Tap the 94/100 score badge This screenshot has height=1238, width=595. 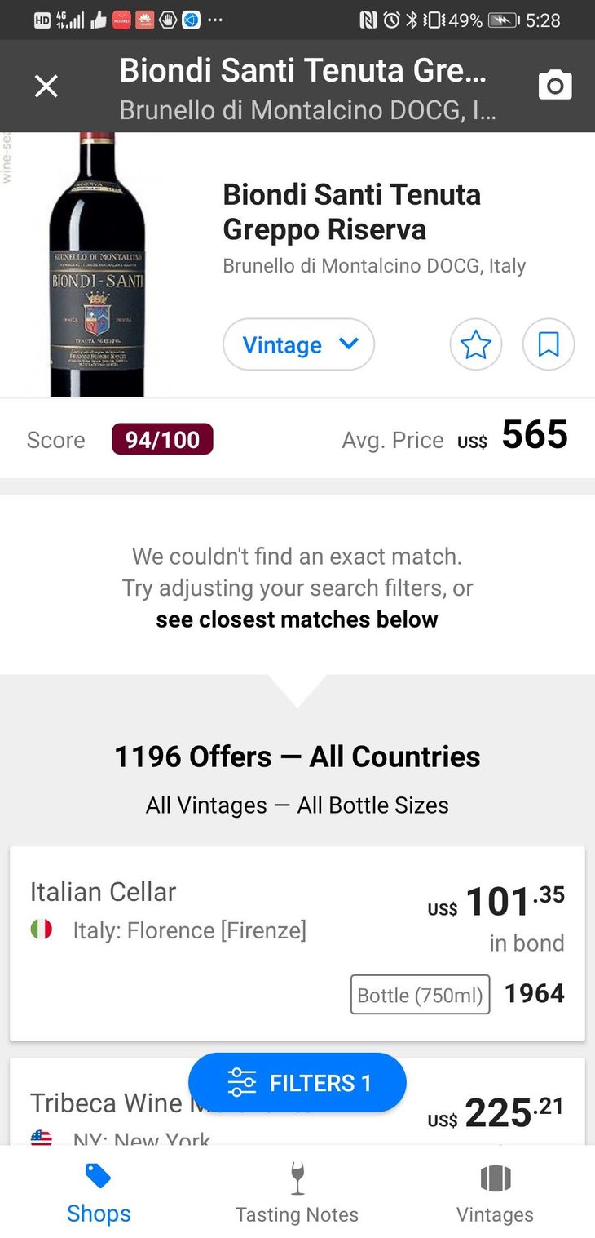(x=162, y=439)
